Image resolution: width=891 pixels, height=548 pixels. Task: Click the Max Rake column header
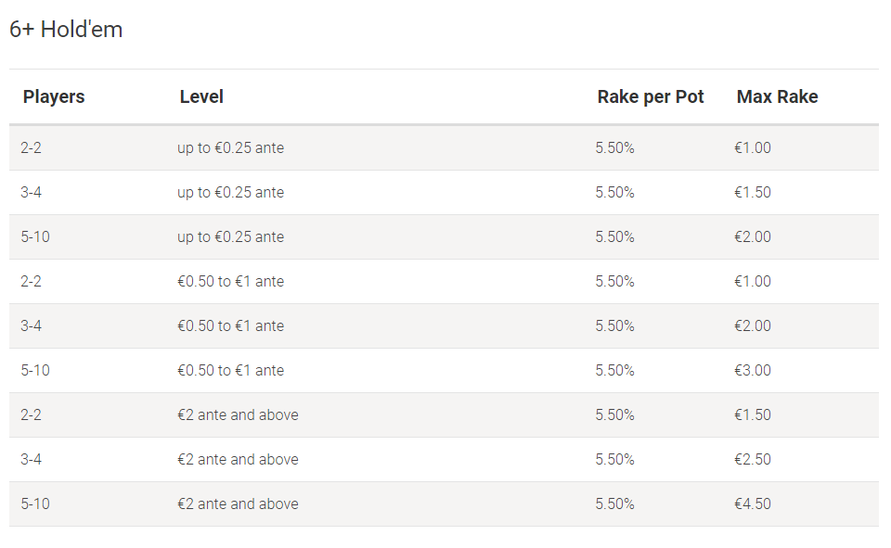pos(777,96)
